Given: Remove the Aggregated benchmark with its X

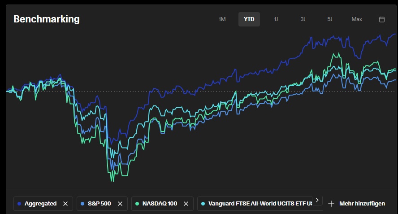Looking at the screenshot, I should click(65, 204).
